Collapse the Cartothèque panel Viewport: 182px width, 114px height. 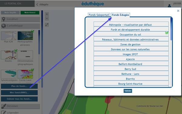20,26
